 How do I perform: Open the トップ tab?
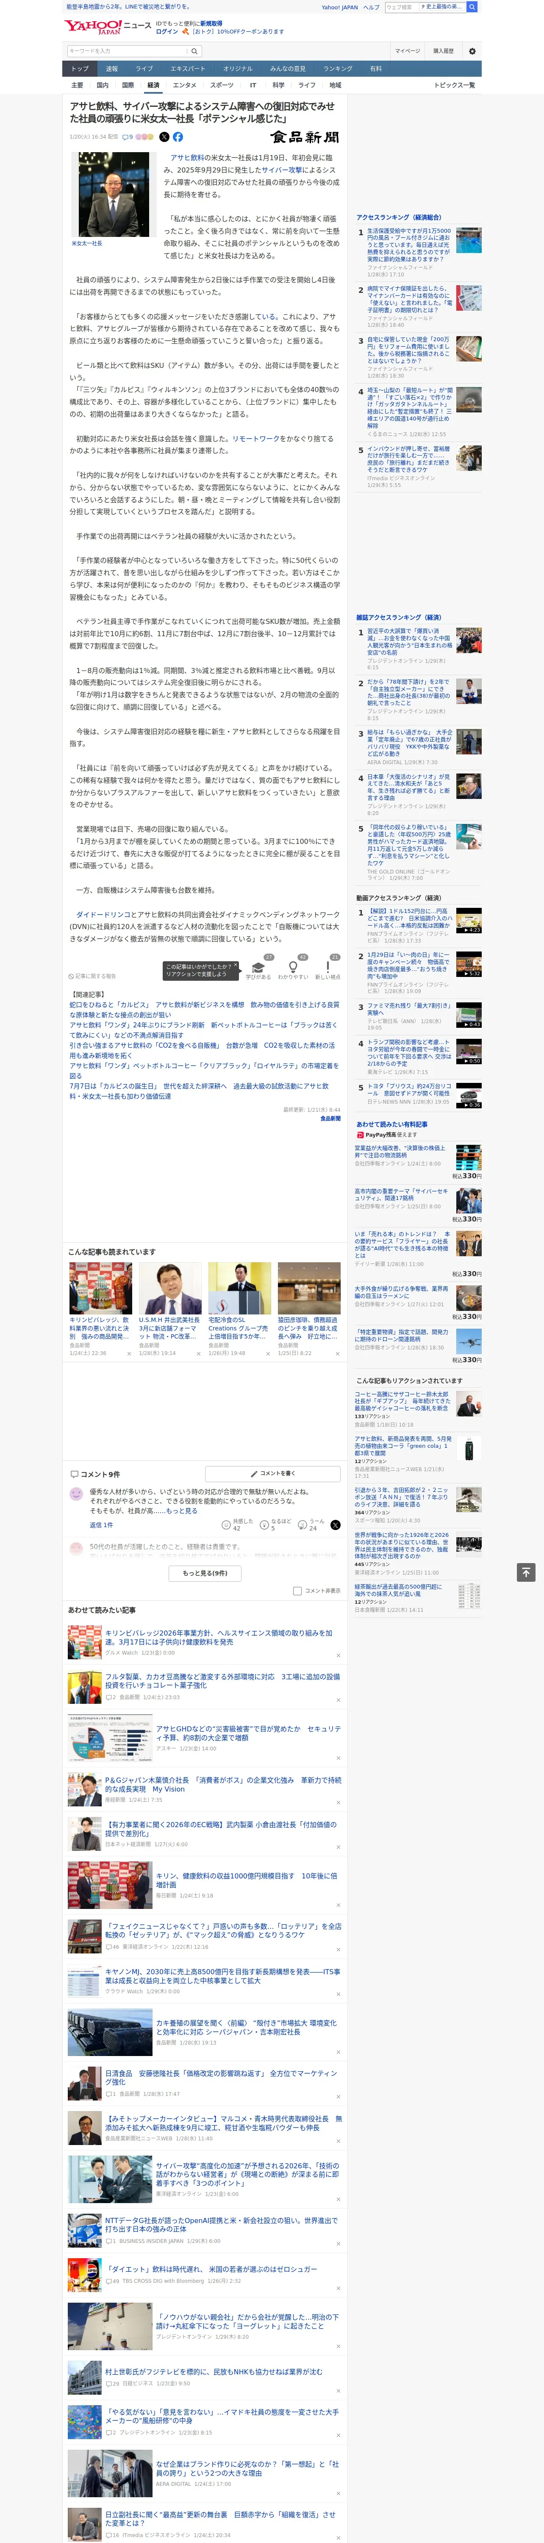[80, 69]
